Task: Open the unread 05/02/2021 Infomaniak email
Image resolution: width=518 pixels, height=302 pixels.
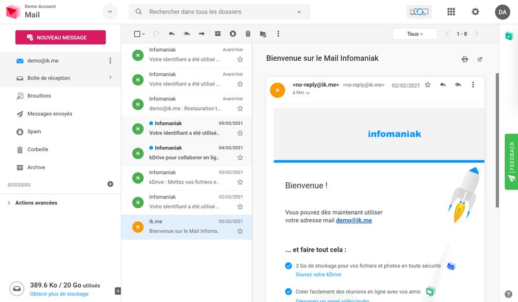Action: click(186, 129)
